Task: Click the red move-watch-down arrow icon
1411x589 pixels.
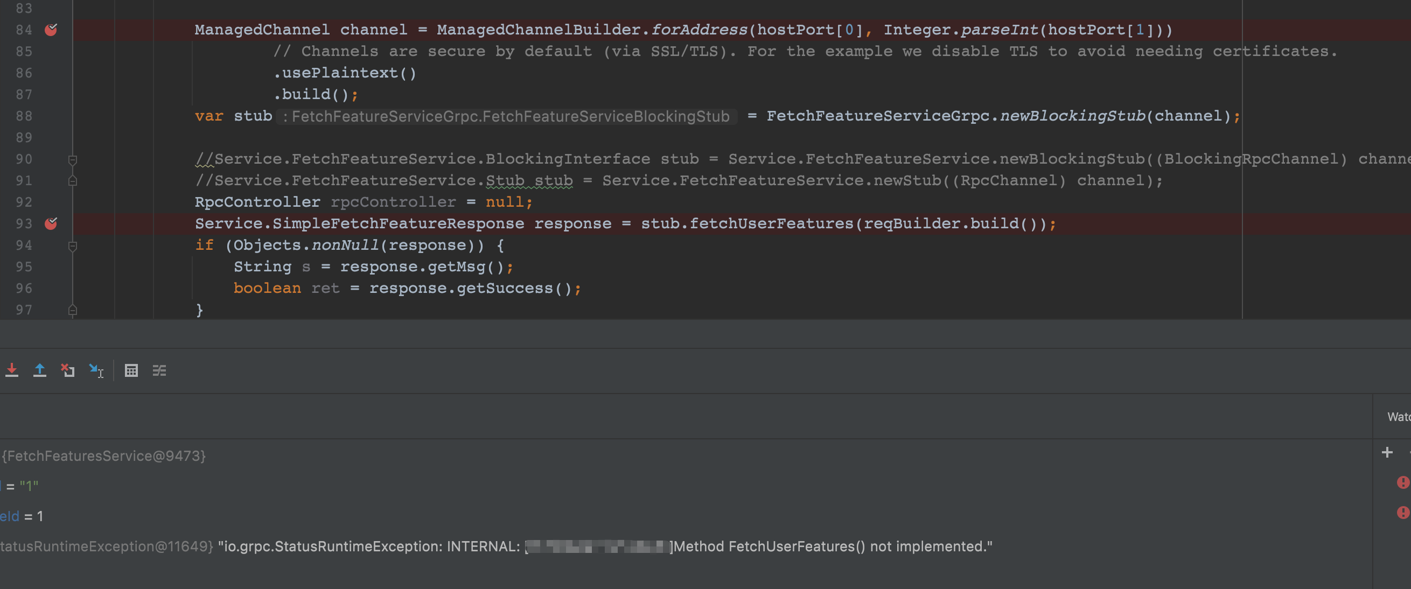Action: pyautogui.click(x=12, y=370)
